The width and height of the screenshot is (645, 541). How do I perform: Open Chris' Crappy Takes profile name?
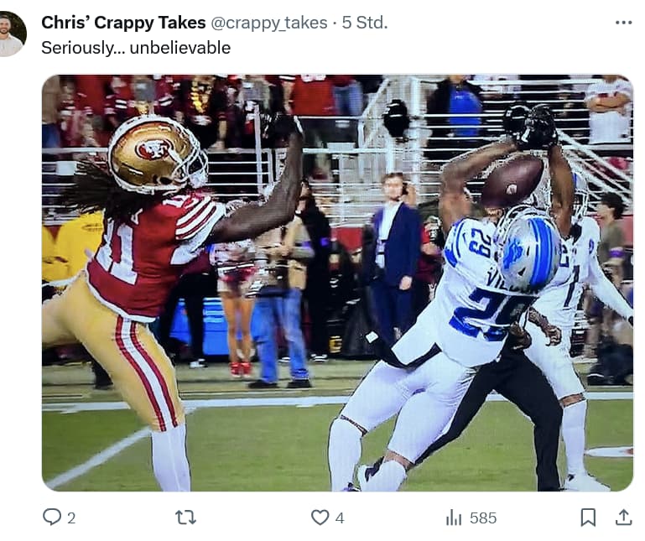[x=123, y=23]
